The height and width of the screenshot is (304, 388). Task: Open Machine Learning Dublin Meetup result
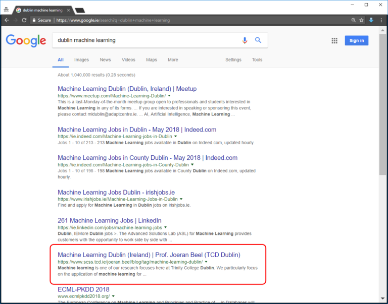point(127,89)
